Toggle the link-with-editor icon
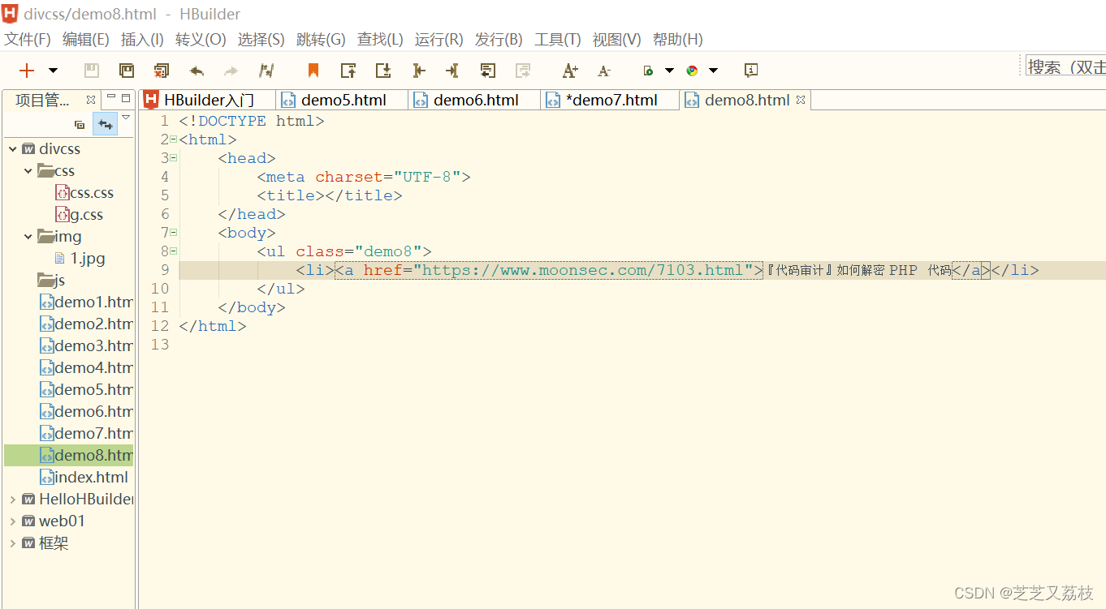 [x=106, y=124]
